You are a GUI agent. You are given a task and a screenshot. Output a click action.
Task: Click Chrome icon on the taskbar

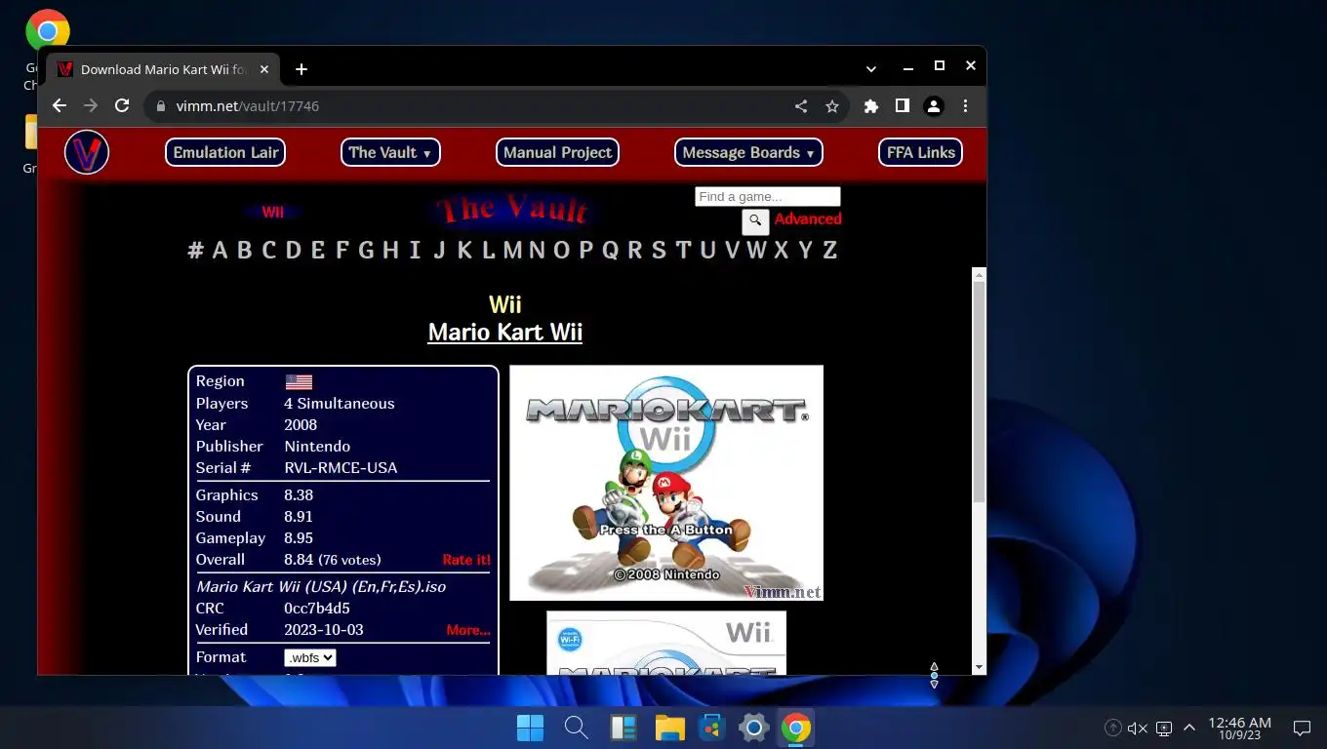(796, 728)
